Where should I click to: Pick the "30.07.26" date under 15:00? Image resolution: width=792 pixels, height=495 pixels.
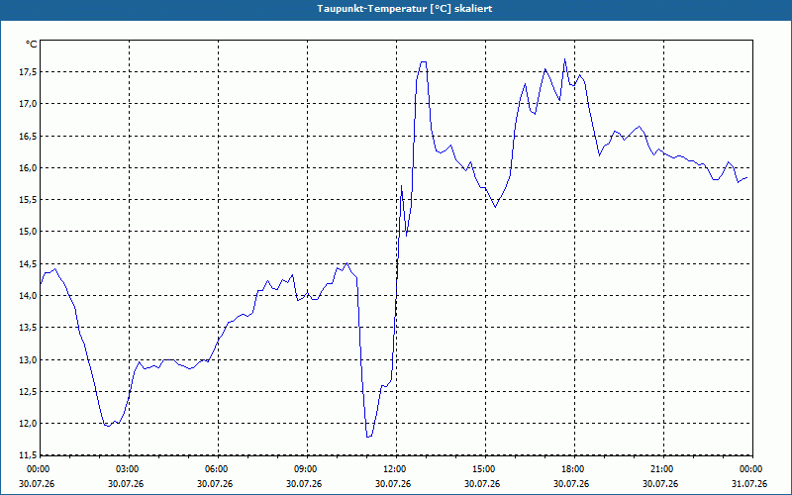[482, 483]
